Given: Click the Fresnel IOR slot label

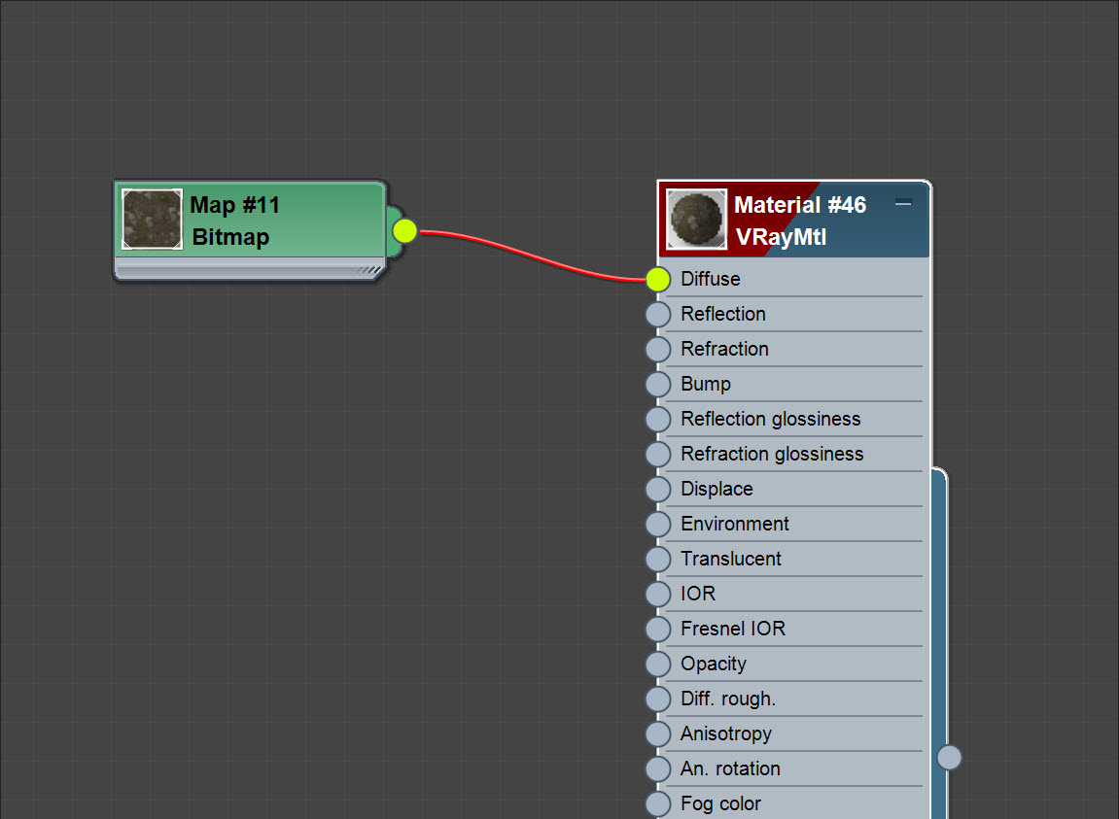Looking at the screenshot, I should (733, 629).
